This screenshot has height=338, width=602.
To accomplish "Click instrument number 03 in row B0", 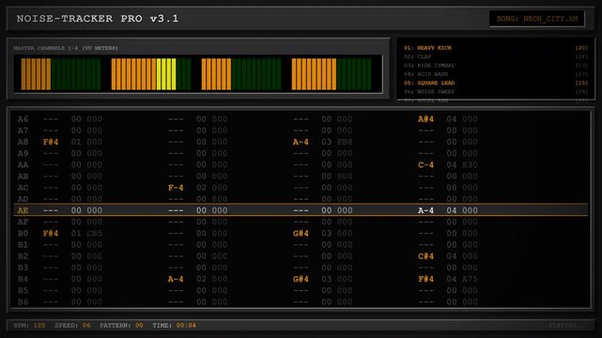I will click(327, 233).
